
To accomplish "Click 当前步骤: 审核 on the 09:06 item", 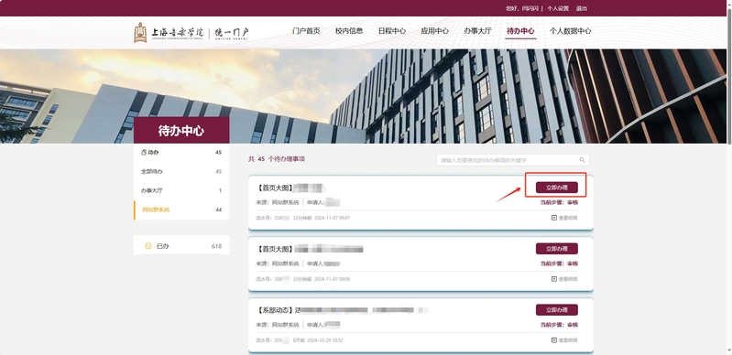I will pos(559,264).
